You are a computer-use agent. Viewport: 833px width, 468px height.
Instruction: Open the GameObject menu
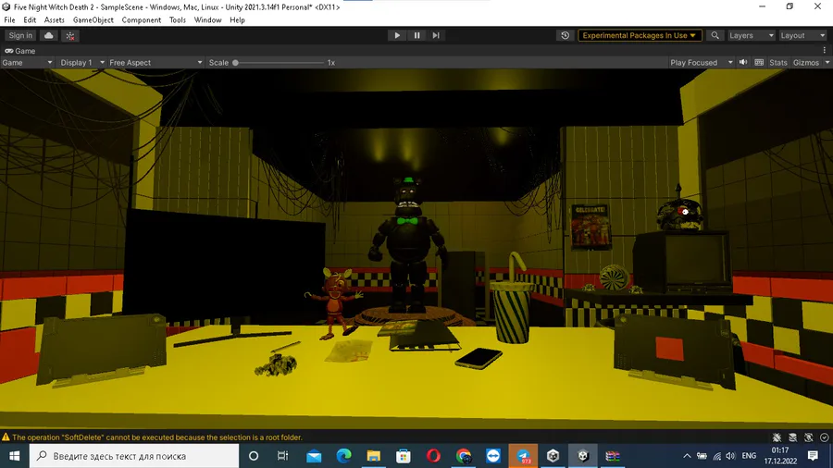click(x=93, y=20)
